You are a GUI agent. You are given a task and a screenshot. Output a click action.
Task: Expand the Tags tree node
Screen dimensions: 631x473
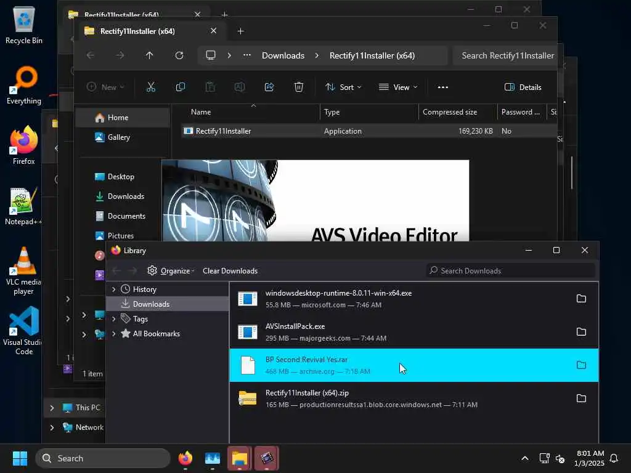[113, 319]
